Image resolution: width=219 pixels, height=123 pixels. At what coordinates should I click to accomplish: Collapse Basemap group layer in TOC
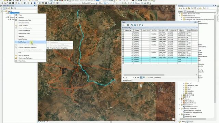pyautogui.click(x=6, y=17)
